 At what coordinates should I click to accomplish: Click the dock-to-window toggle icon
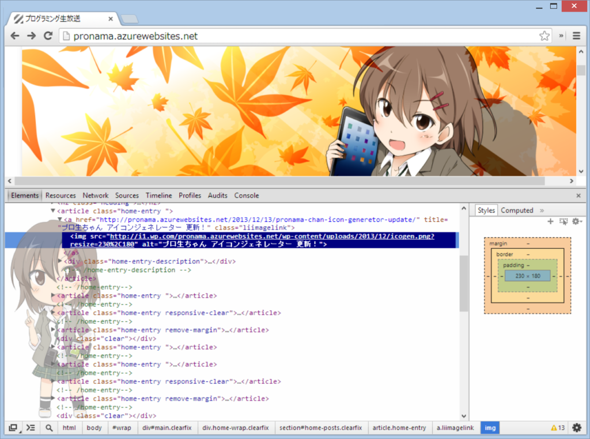[x=13, y=427]
